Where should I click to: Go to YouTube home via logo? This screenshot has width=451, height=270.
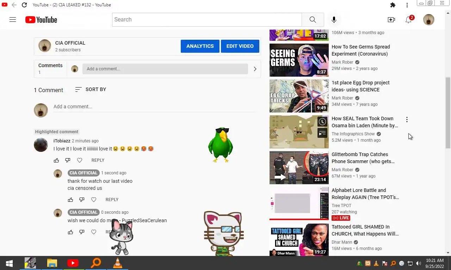41,20
